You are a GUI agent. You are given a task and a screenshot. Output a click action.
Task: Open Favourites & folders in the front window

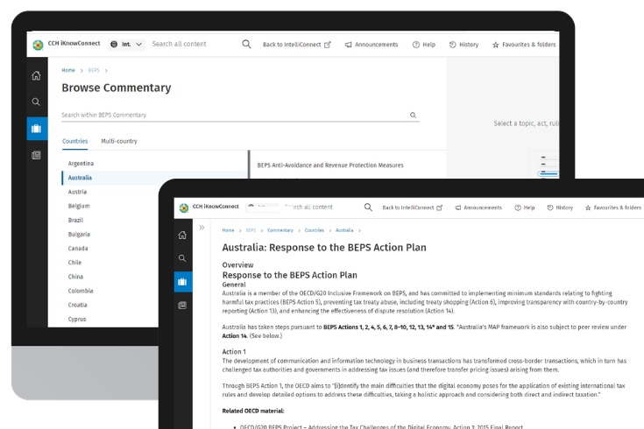pyautogui.click(x=612, y=208)
